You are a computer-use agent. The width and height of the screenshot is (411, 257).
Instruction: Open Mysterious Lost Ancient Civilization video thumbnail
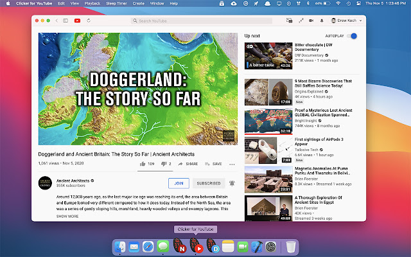(268, 121)
